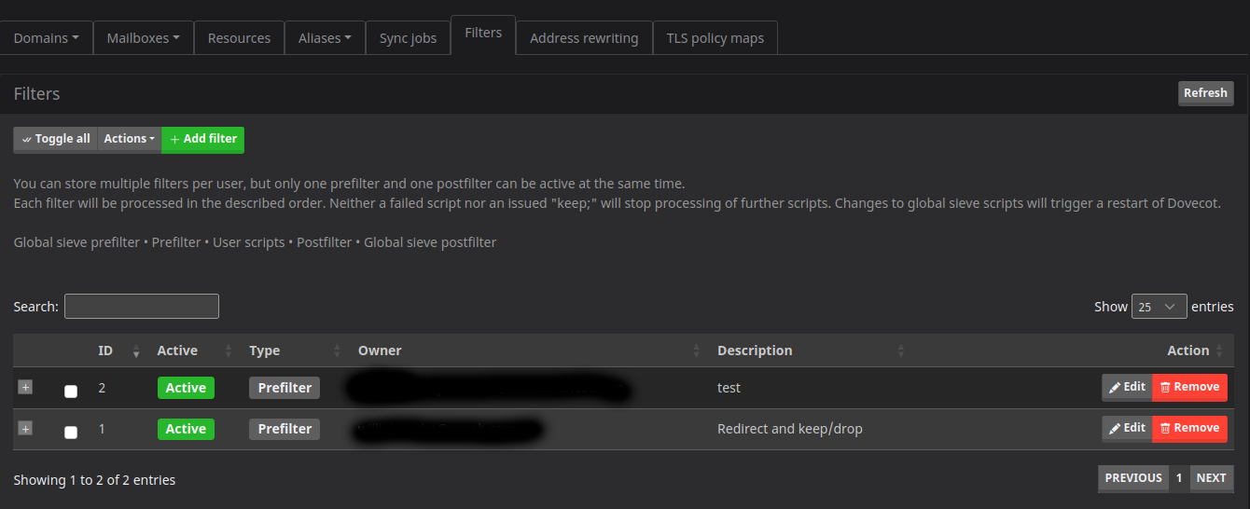Click the green Add filter button
This screenshot has width=1250, height=509.
click(x=203, y=139)
